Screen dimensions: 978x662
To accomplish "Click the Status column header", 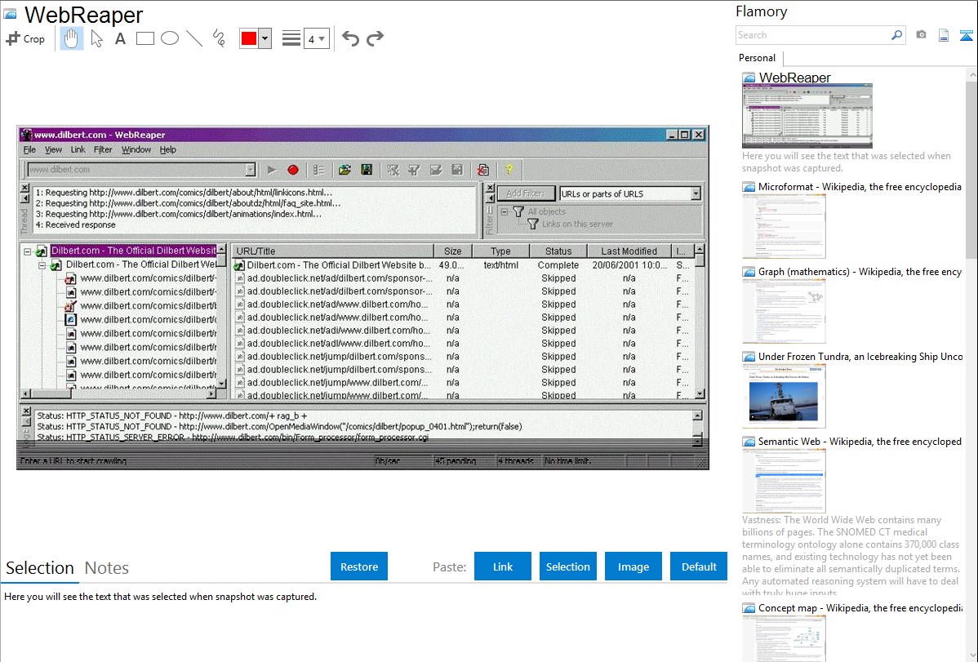I will [558, 251].
